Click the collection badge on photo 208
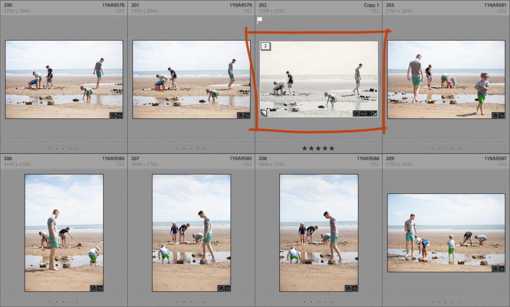Image resolution: width=510 pixels, height=307 pixels. click(x=355, y=288)
